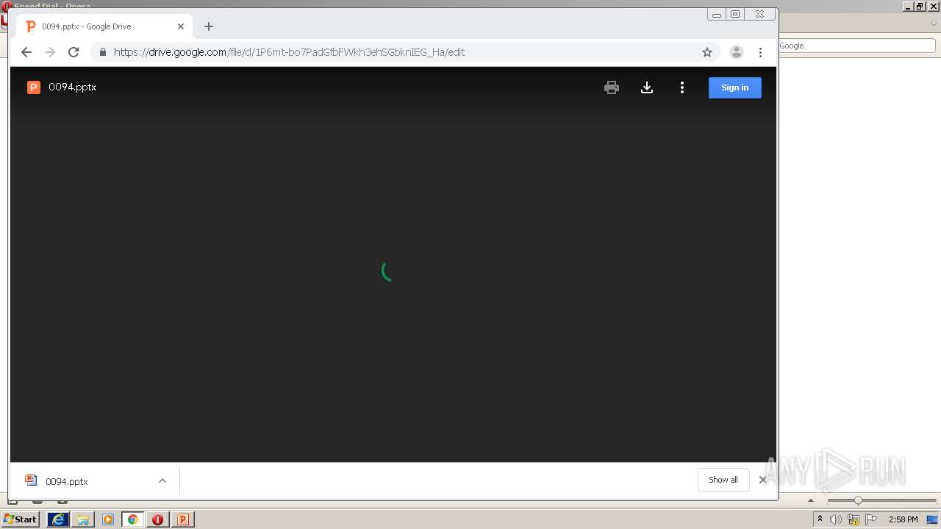Select the 0094.pptx - Google Drive tab
This screenshot has height=529, width=941.
point(105,26)
